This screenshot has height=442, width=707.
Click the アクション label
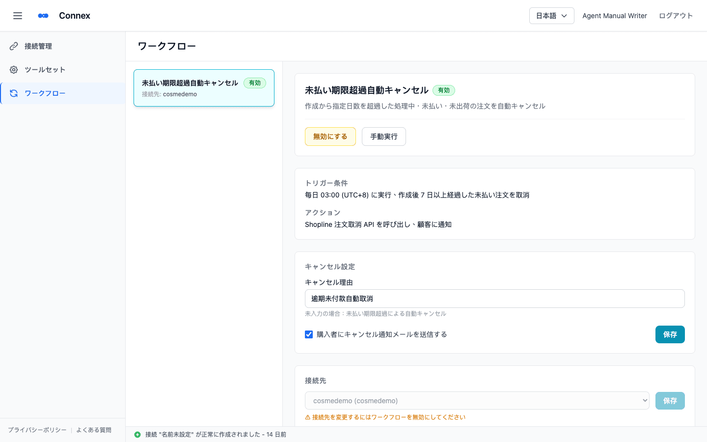[x=323, y=213]
